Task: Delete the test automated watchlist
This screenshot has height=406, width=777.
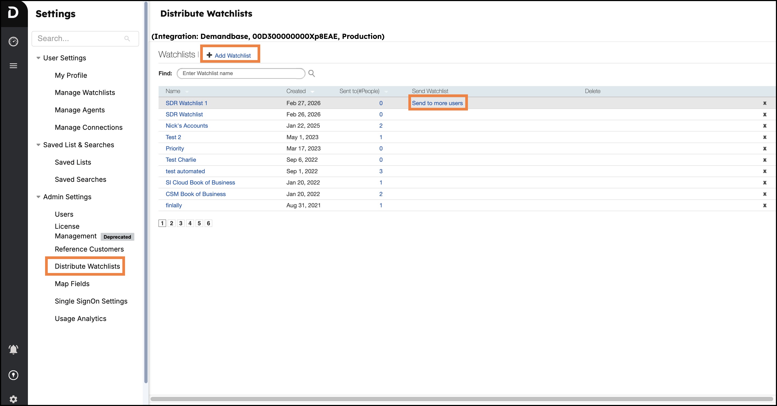Action: coord(765,171)
